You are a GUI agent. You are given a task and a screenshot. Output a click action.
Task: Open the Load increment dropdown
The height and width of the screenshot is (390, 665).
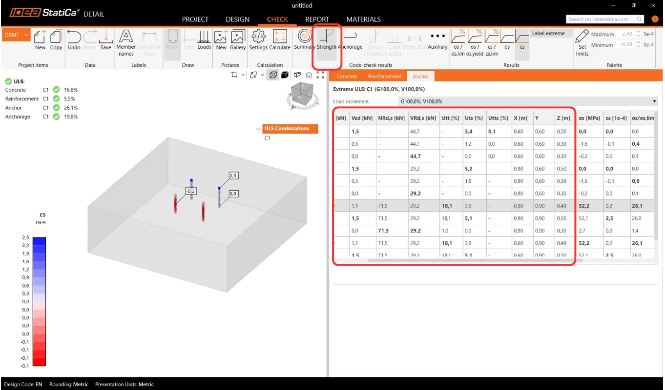point(528,101)
